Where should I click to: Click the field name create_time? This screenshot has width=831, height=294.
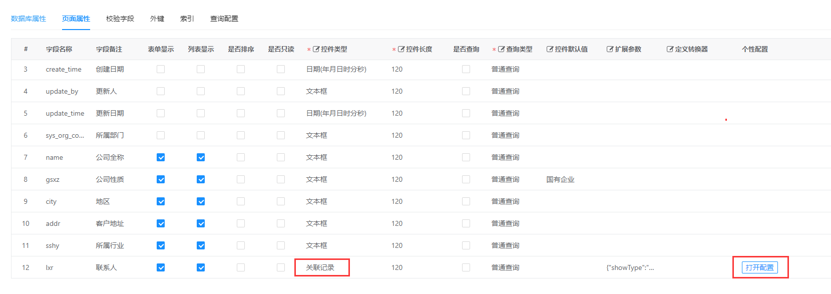(64, 69)
